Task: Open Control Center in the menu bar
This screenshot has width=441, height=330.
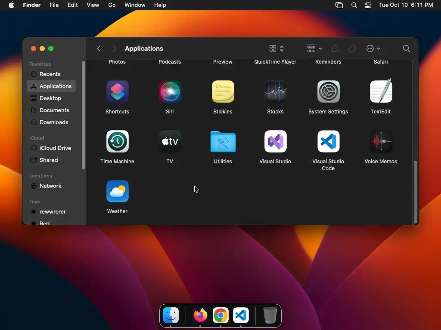Action: (368, 5)
